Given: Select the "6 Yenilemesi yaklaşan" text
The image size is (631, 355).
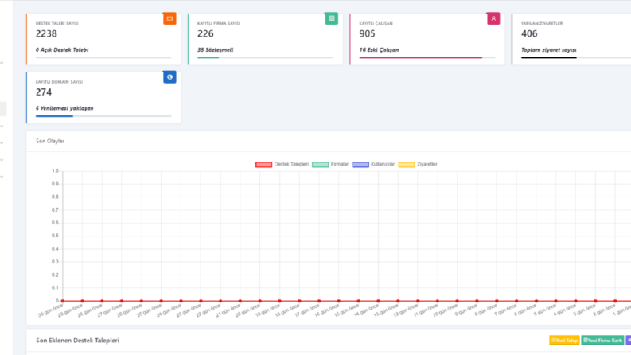Looking at the screenshot, I should [64, 108].
